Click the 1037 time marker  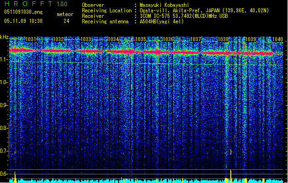[196, 39]
